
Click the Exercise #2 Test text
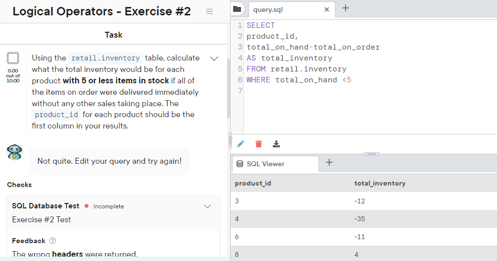click(x=42, y=219)
